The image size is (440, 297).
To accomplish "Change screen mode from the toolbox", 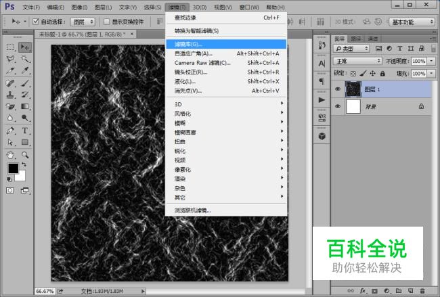I will point(25,190).
